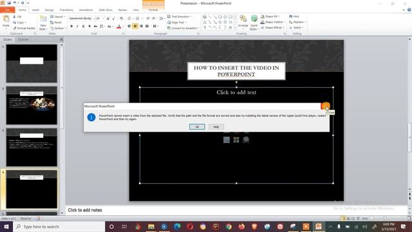Open the font size dropdown
This screenshot has height=232, width=412.
coord(103,19)
